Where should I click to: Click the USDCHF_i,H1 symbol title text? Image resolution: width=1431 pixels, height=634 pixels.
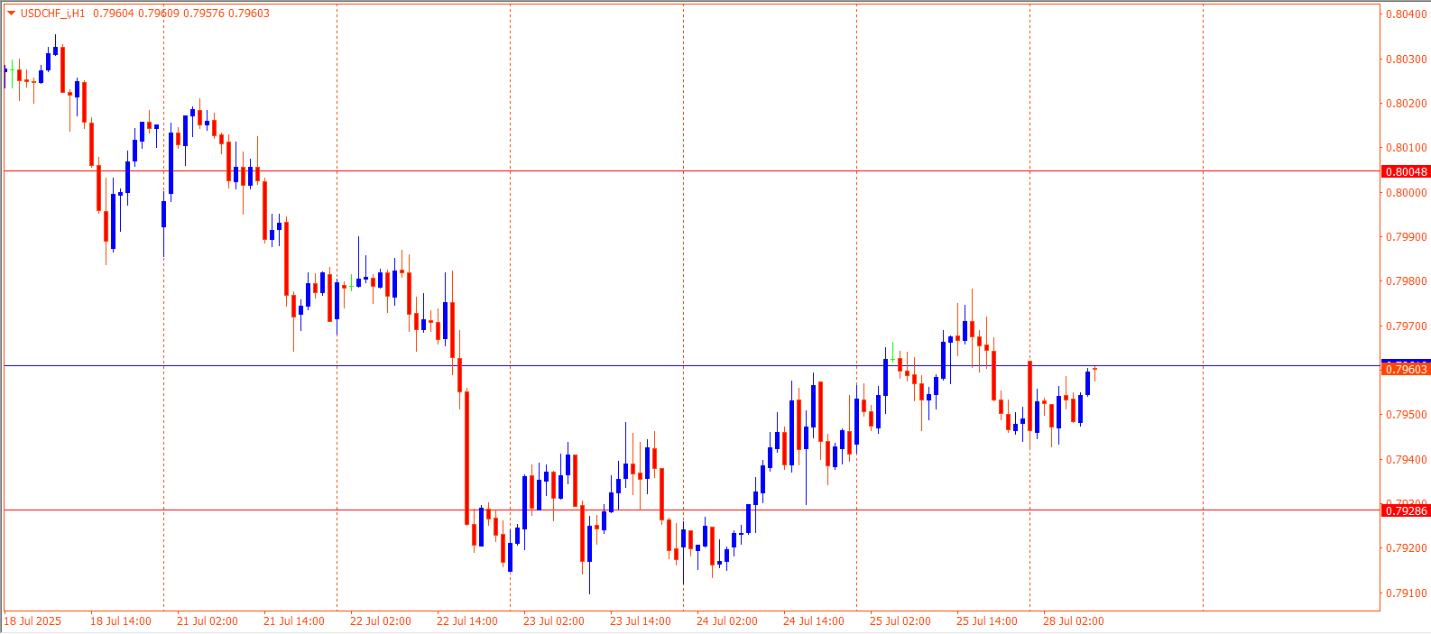(x=52, y=14)
